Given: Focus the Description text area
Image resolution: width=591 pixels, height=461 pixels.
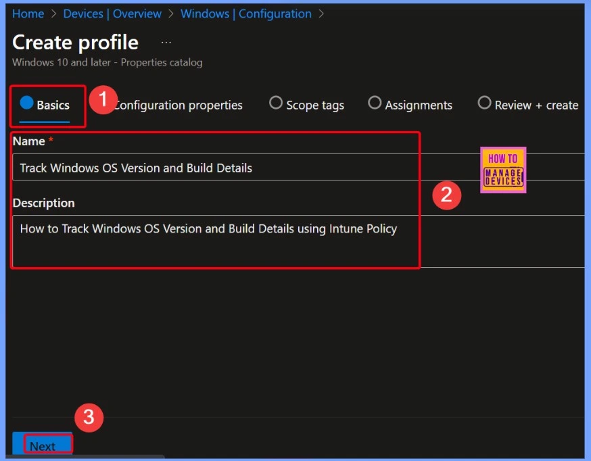Looking at the screenshot, I should click(298, 241).
